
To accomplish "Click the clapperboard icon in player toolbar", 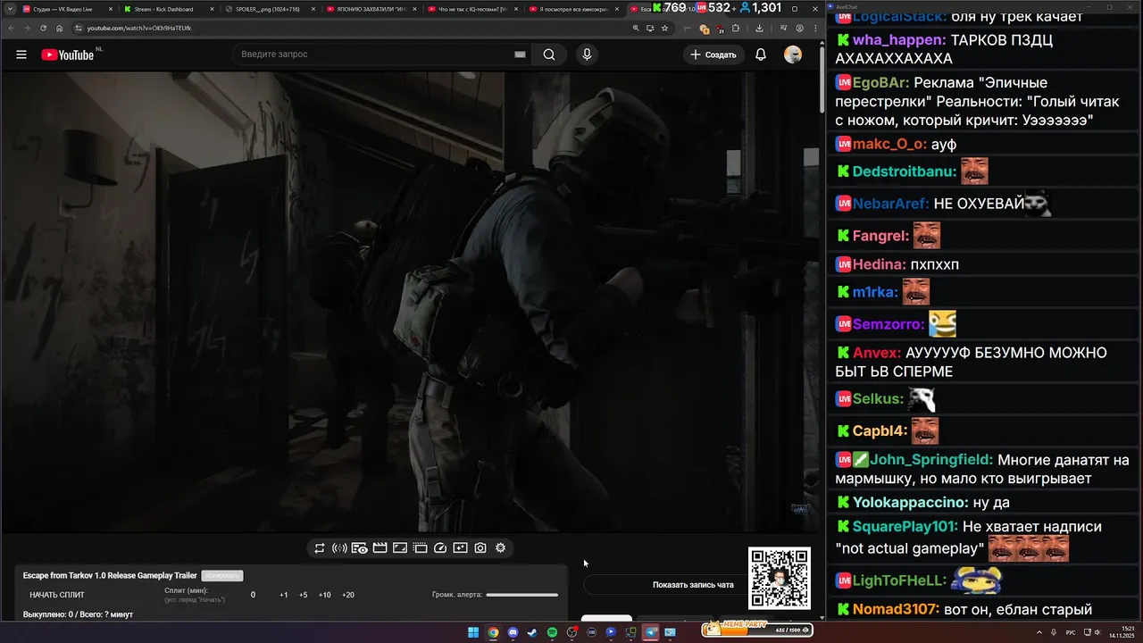I will [x=380, y=547].
